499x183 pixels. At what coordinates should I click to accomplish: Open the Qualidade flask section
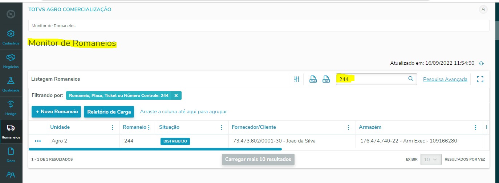[x=11, y=85]
